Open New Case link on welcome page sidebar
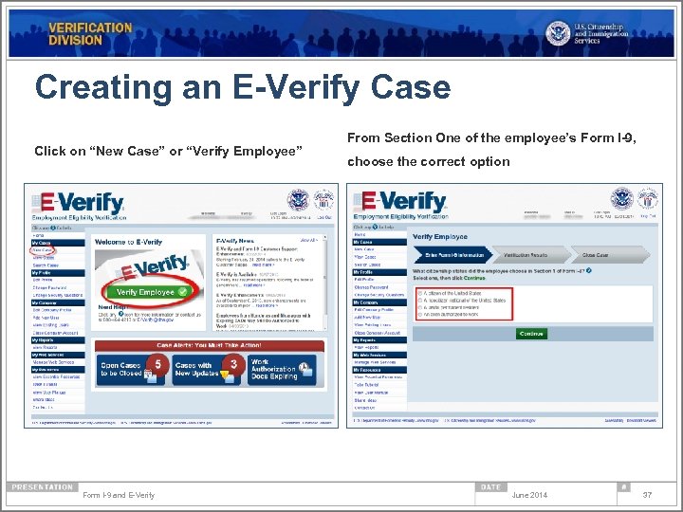683x512 pixels. click(x=43, y=250)
